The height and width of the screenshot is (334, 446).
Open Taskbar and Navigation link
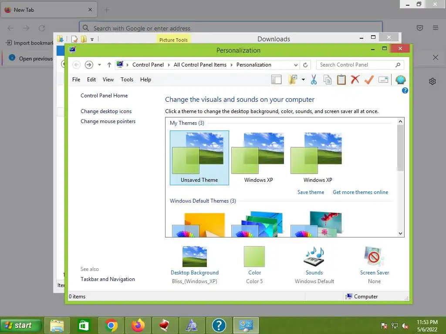click(x=108, y=279)
